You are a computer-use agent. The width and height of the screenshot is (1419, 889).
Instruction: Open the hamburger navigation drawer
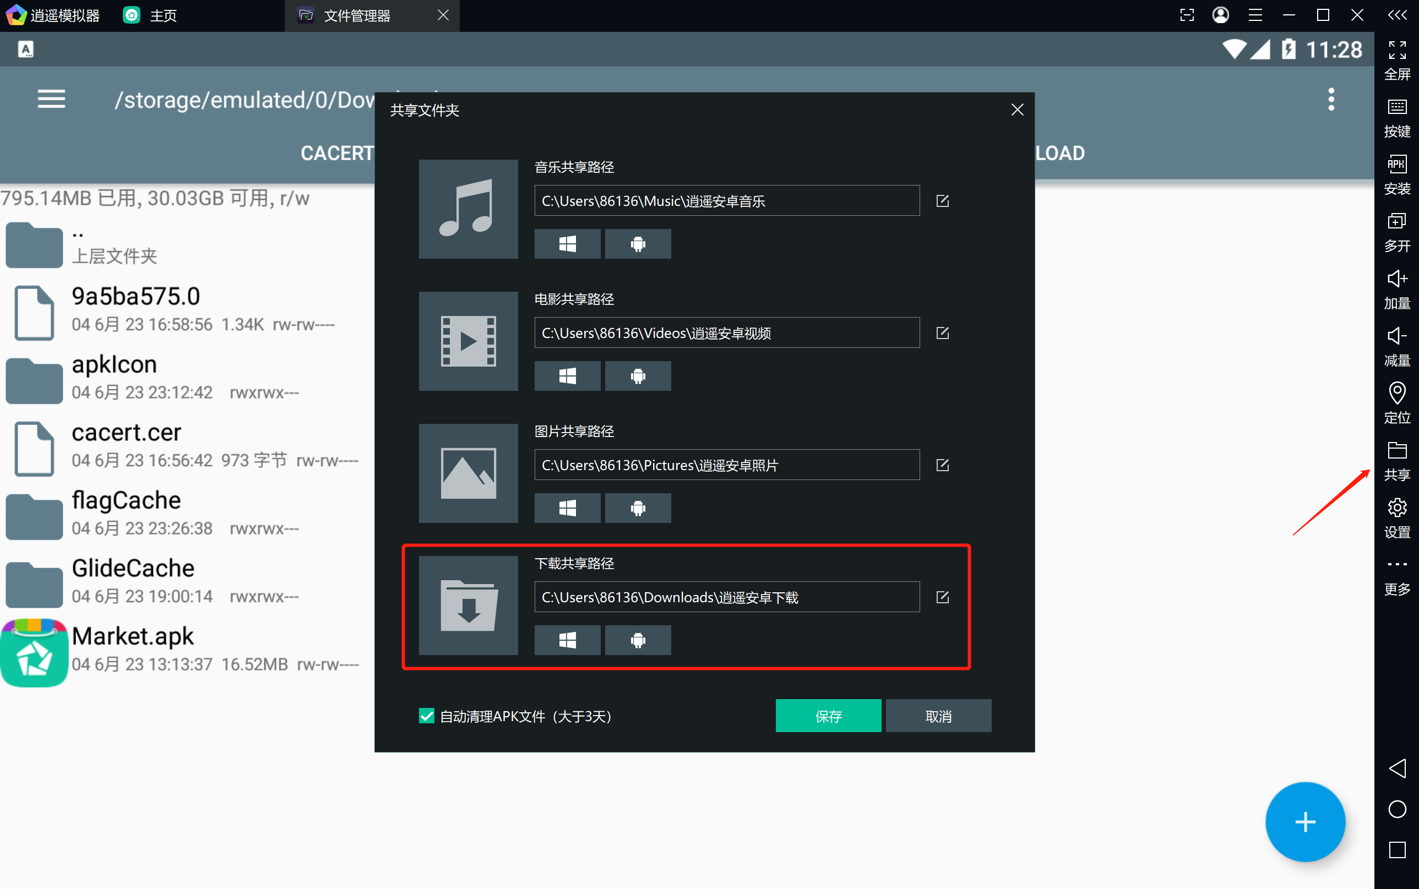(51, 99)
